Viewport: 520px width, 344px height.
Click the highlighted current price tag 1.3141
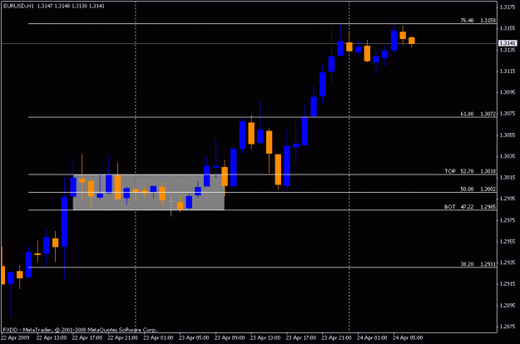click(508, 43)
